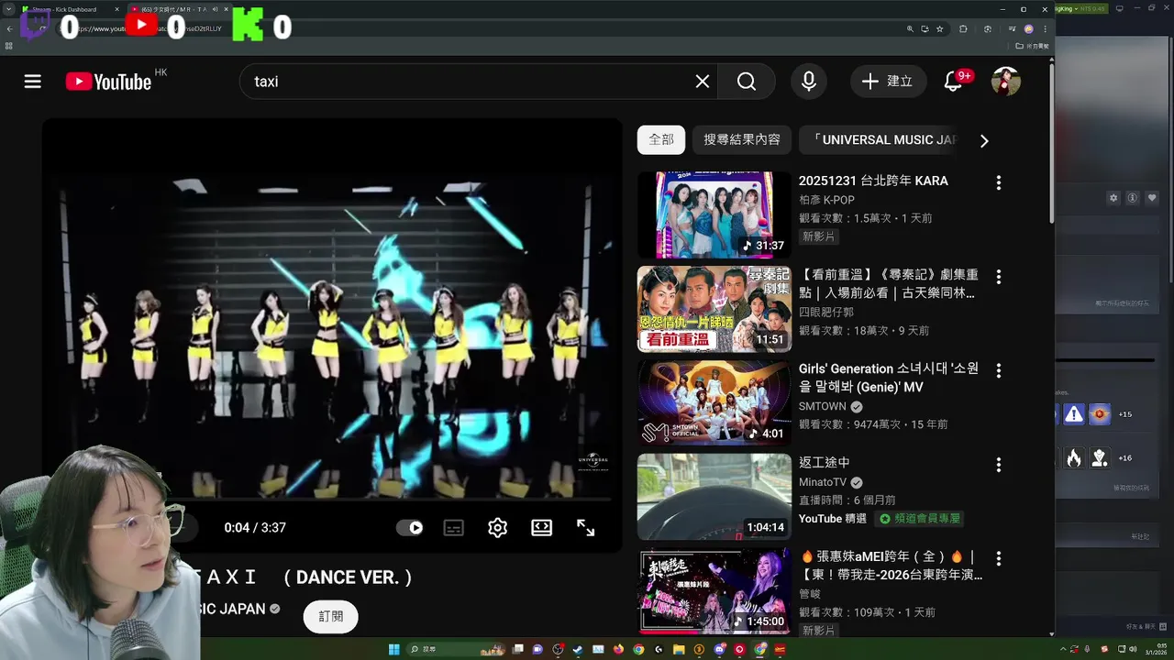Screen dimensions: 1174x660
Task: Open browser extensions puzzle icon
Action: [x=963, y=28]
